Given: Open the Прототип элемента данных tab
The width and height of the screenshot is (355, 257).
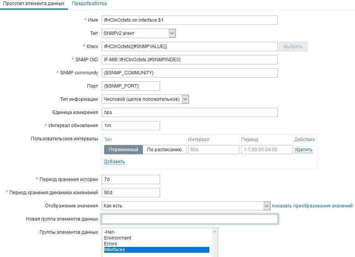Looking at the screenshot, I should click(34, 3).
